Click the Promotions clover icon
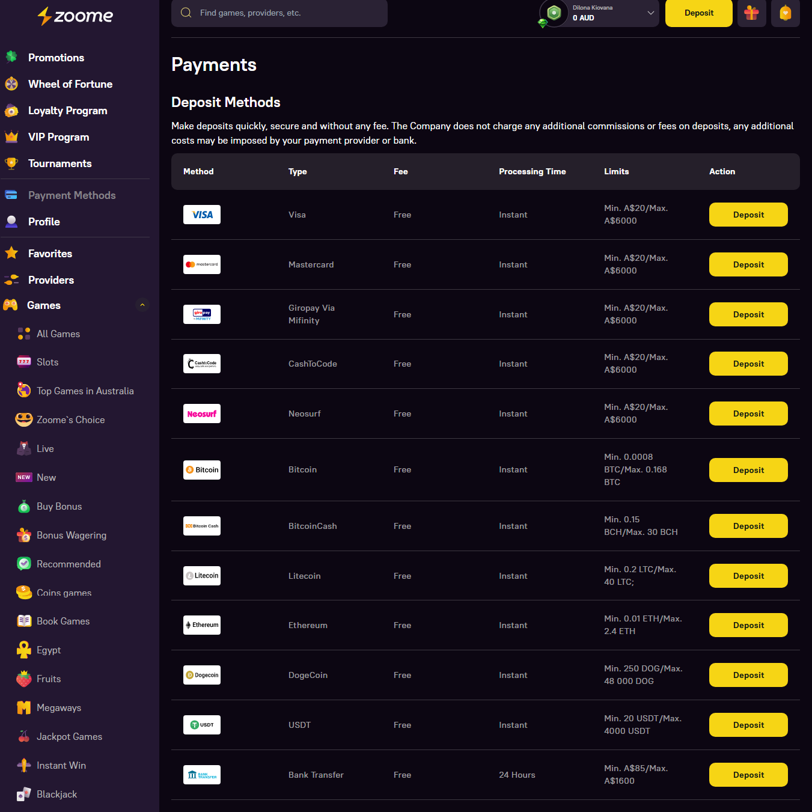This screenshot has height=812, width=812. click(x=11, y=57)
